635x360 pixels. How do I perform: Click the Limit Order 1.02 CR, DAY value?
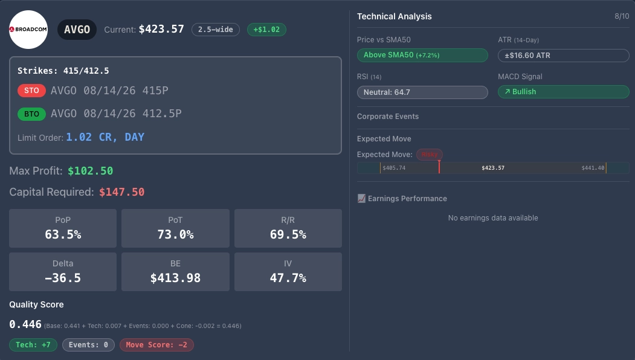pos(105,137)
